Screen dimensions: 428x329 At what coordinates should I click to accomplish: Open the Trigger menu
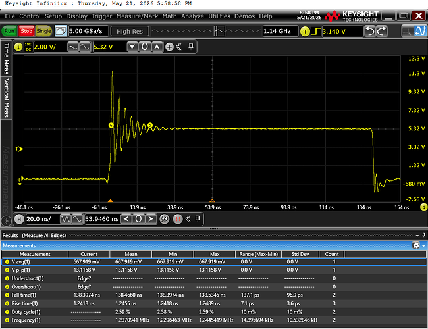click(102, 16)
